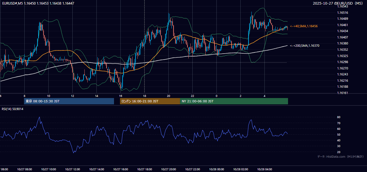Screen dimensions: 367x172
Task: Click hour 14 on the price chart time axis
Action: point(96,96)
